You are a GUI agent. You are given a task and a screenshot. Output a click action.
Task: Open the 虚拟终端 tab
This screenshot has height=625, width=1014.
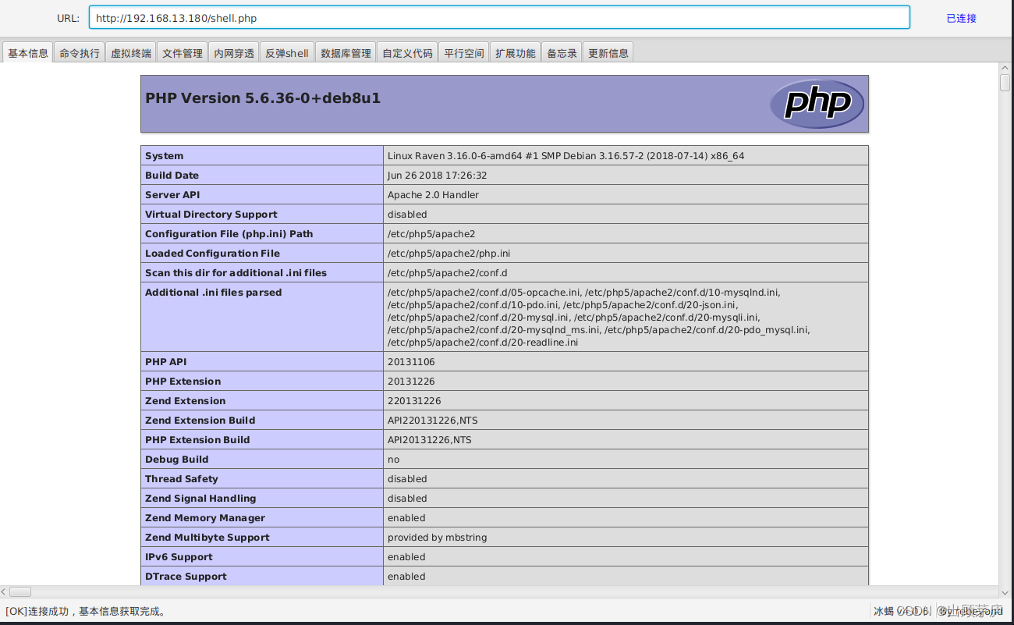(x=131, y=53)
